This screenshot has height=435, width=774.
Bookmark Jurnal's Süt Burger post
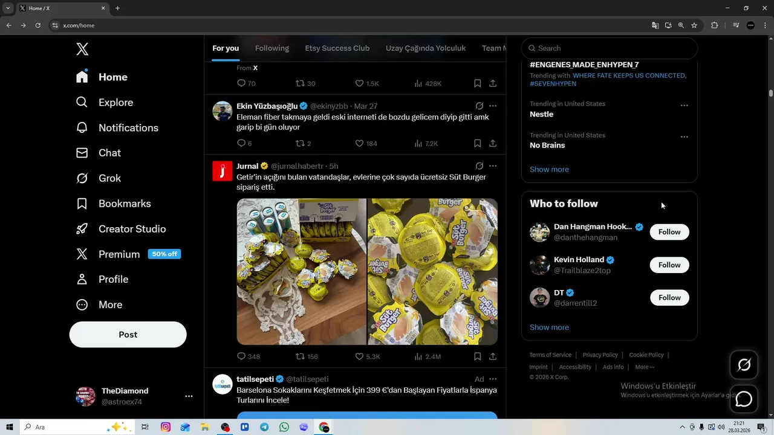[477, 356]
